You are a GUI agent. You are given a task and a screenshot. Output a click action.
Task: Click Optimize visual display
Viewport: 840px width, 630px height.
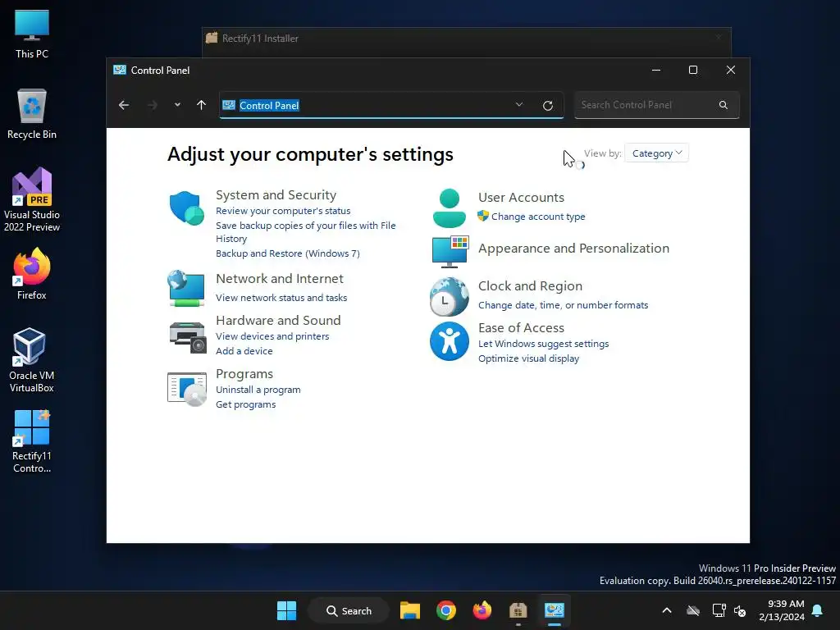coord(529,358)
